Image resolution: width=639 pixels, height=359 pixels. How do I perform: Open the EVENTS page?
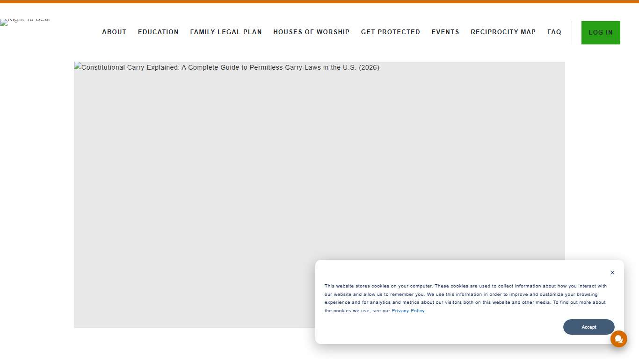pyautogui.click(x=445, y=32)
